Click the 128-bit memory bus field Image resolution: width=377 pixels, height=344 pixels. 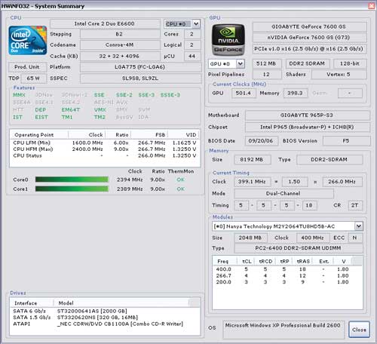coord(350,63)
